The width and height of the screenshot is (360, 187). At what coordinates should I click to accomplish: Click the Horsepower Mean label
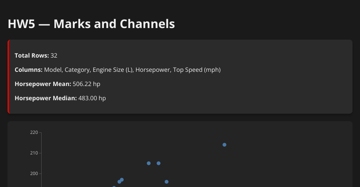click(x=43, y=84)
